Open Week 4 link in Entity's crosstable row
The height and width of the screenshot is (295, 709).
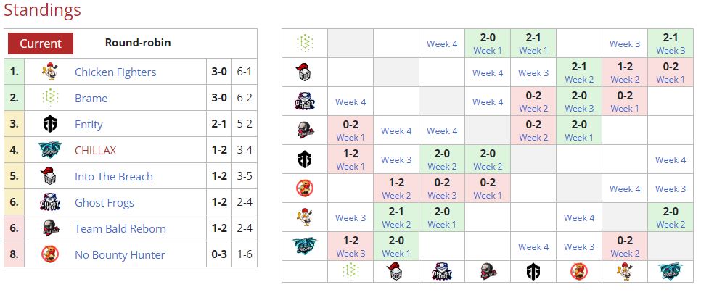coord(671,159)
